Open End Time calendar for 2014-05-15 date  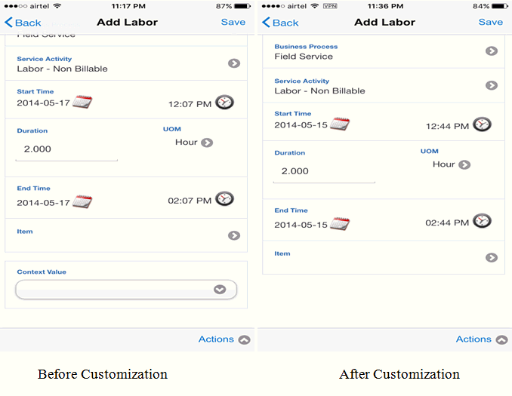(x=340, y=224)
